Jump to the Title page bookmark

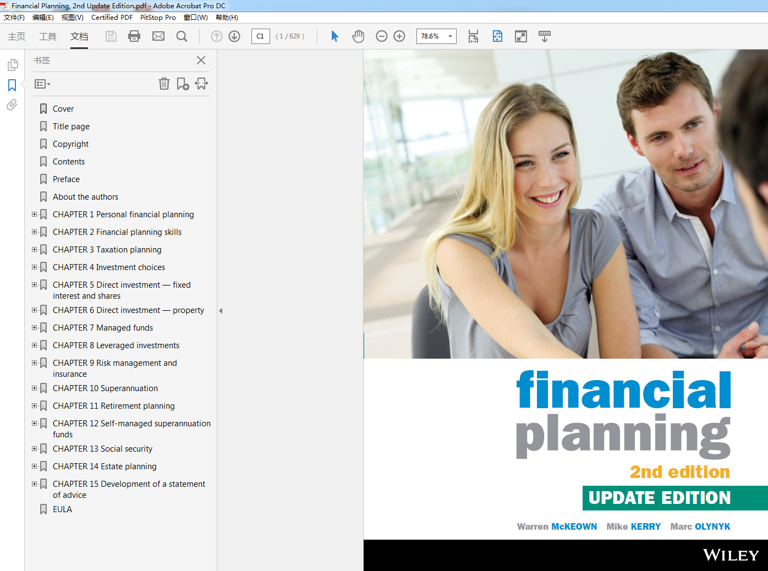click(x=71, y=127)
